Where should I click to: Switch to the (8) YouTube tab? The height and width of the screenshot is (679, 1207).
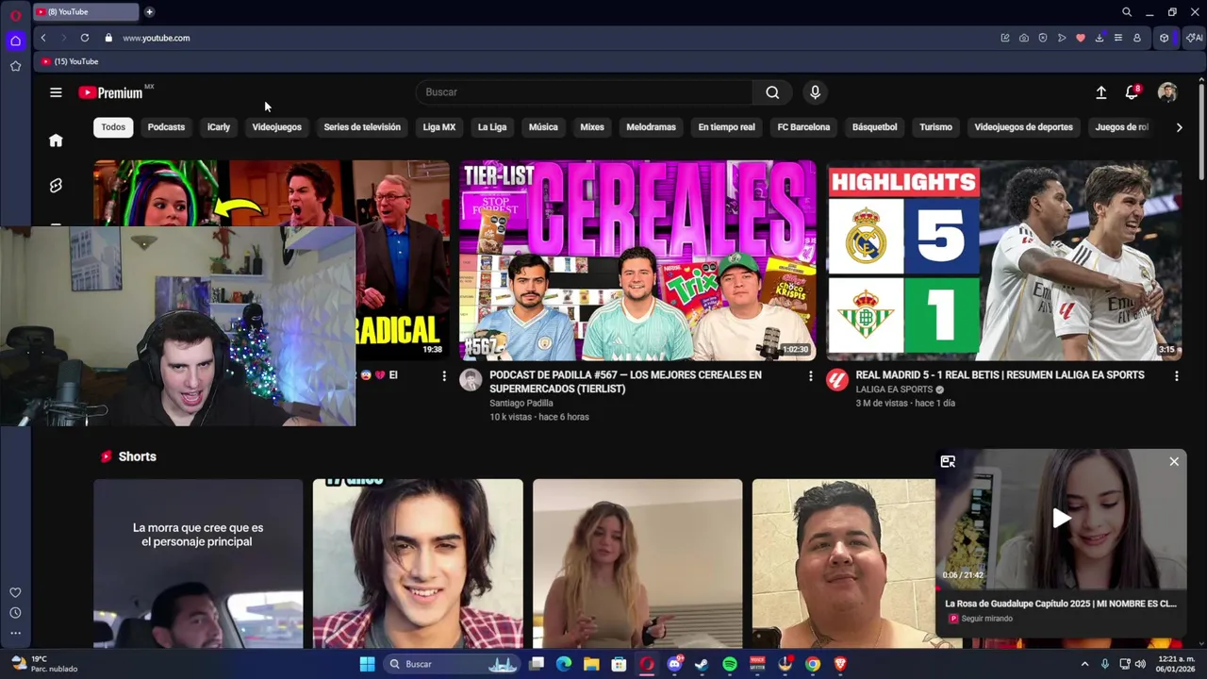(x=85, y=12)
